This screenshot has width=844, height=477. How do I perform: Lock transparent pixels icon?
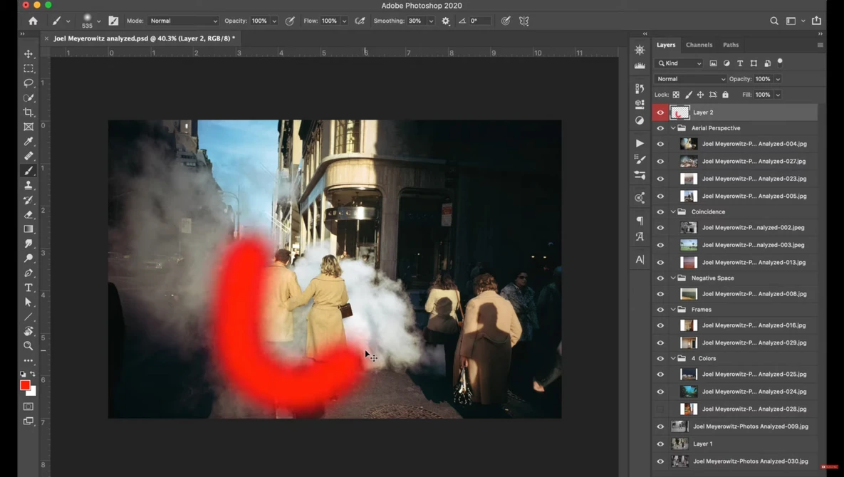coord(676,95)
